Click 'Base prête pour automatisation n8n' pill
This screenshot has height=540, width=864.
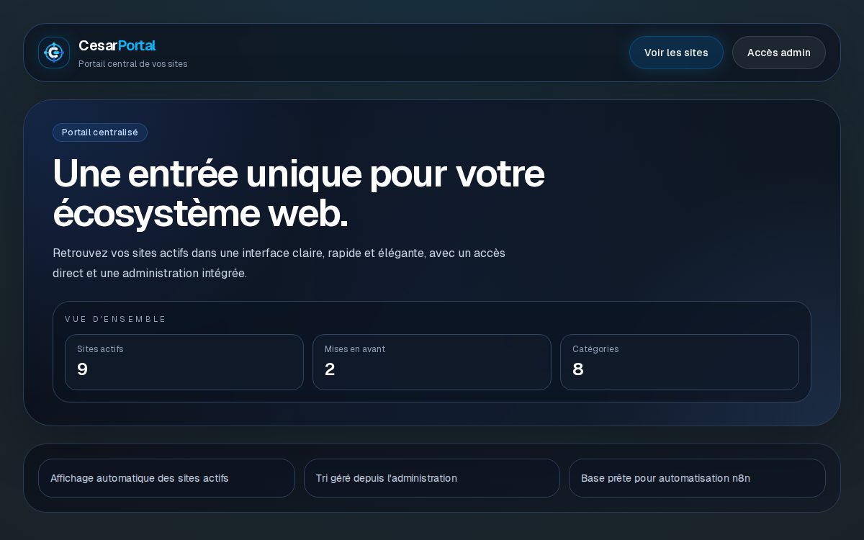[x=697, y=478]
